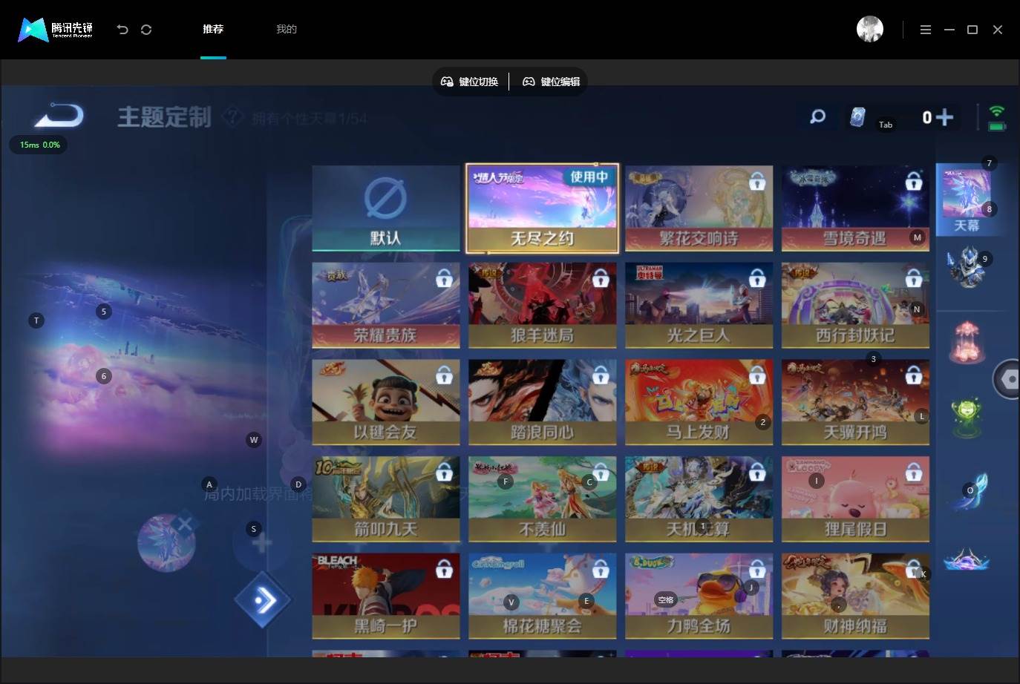
Task: Open the 天机无算 theme card
Action: point(699,499)
